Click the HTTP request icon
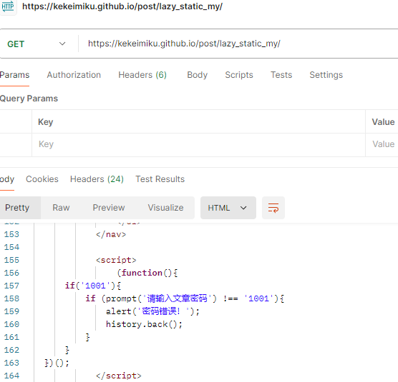398x382 pixels. coord(8,6)
